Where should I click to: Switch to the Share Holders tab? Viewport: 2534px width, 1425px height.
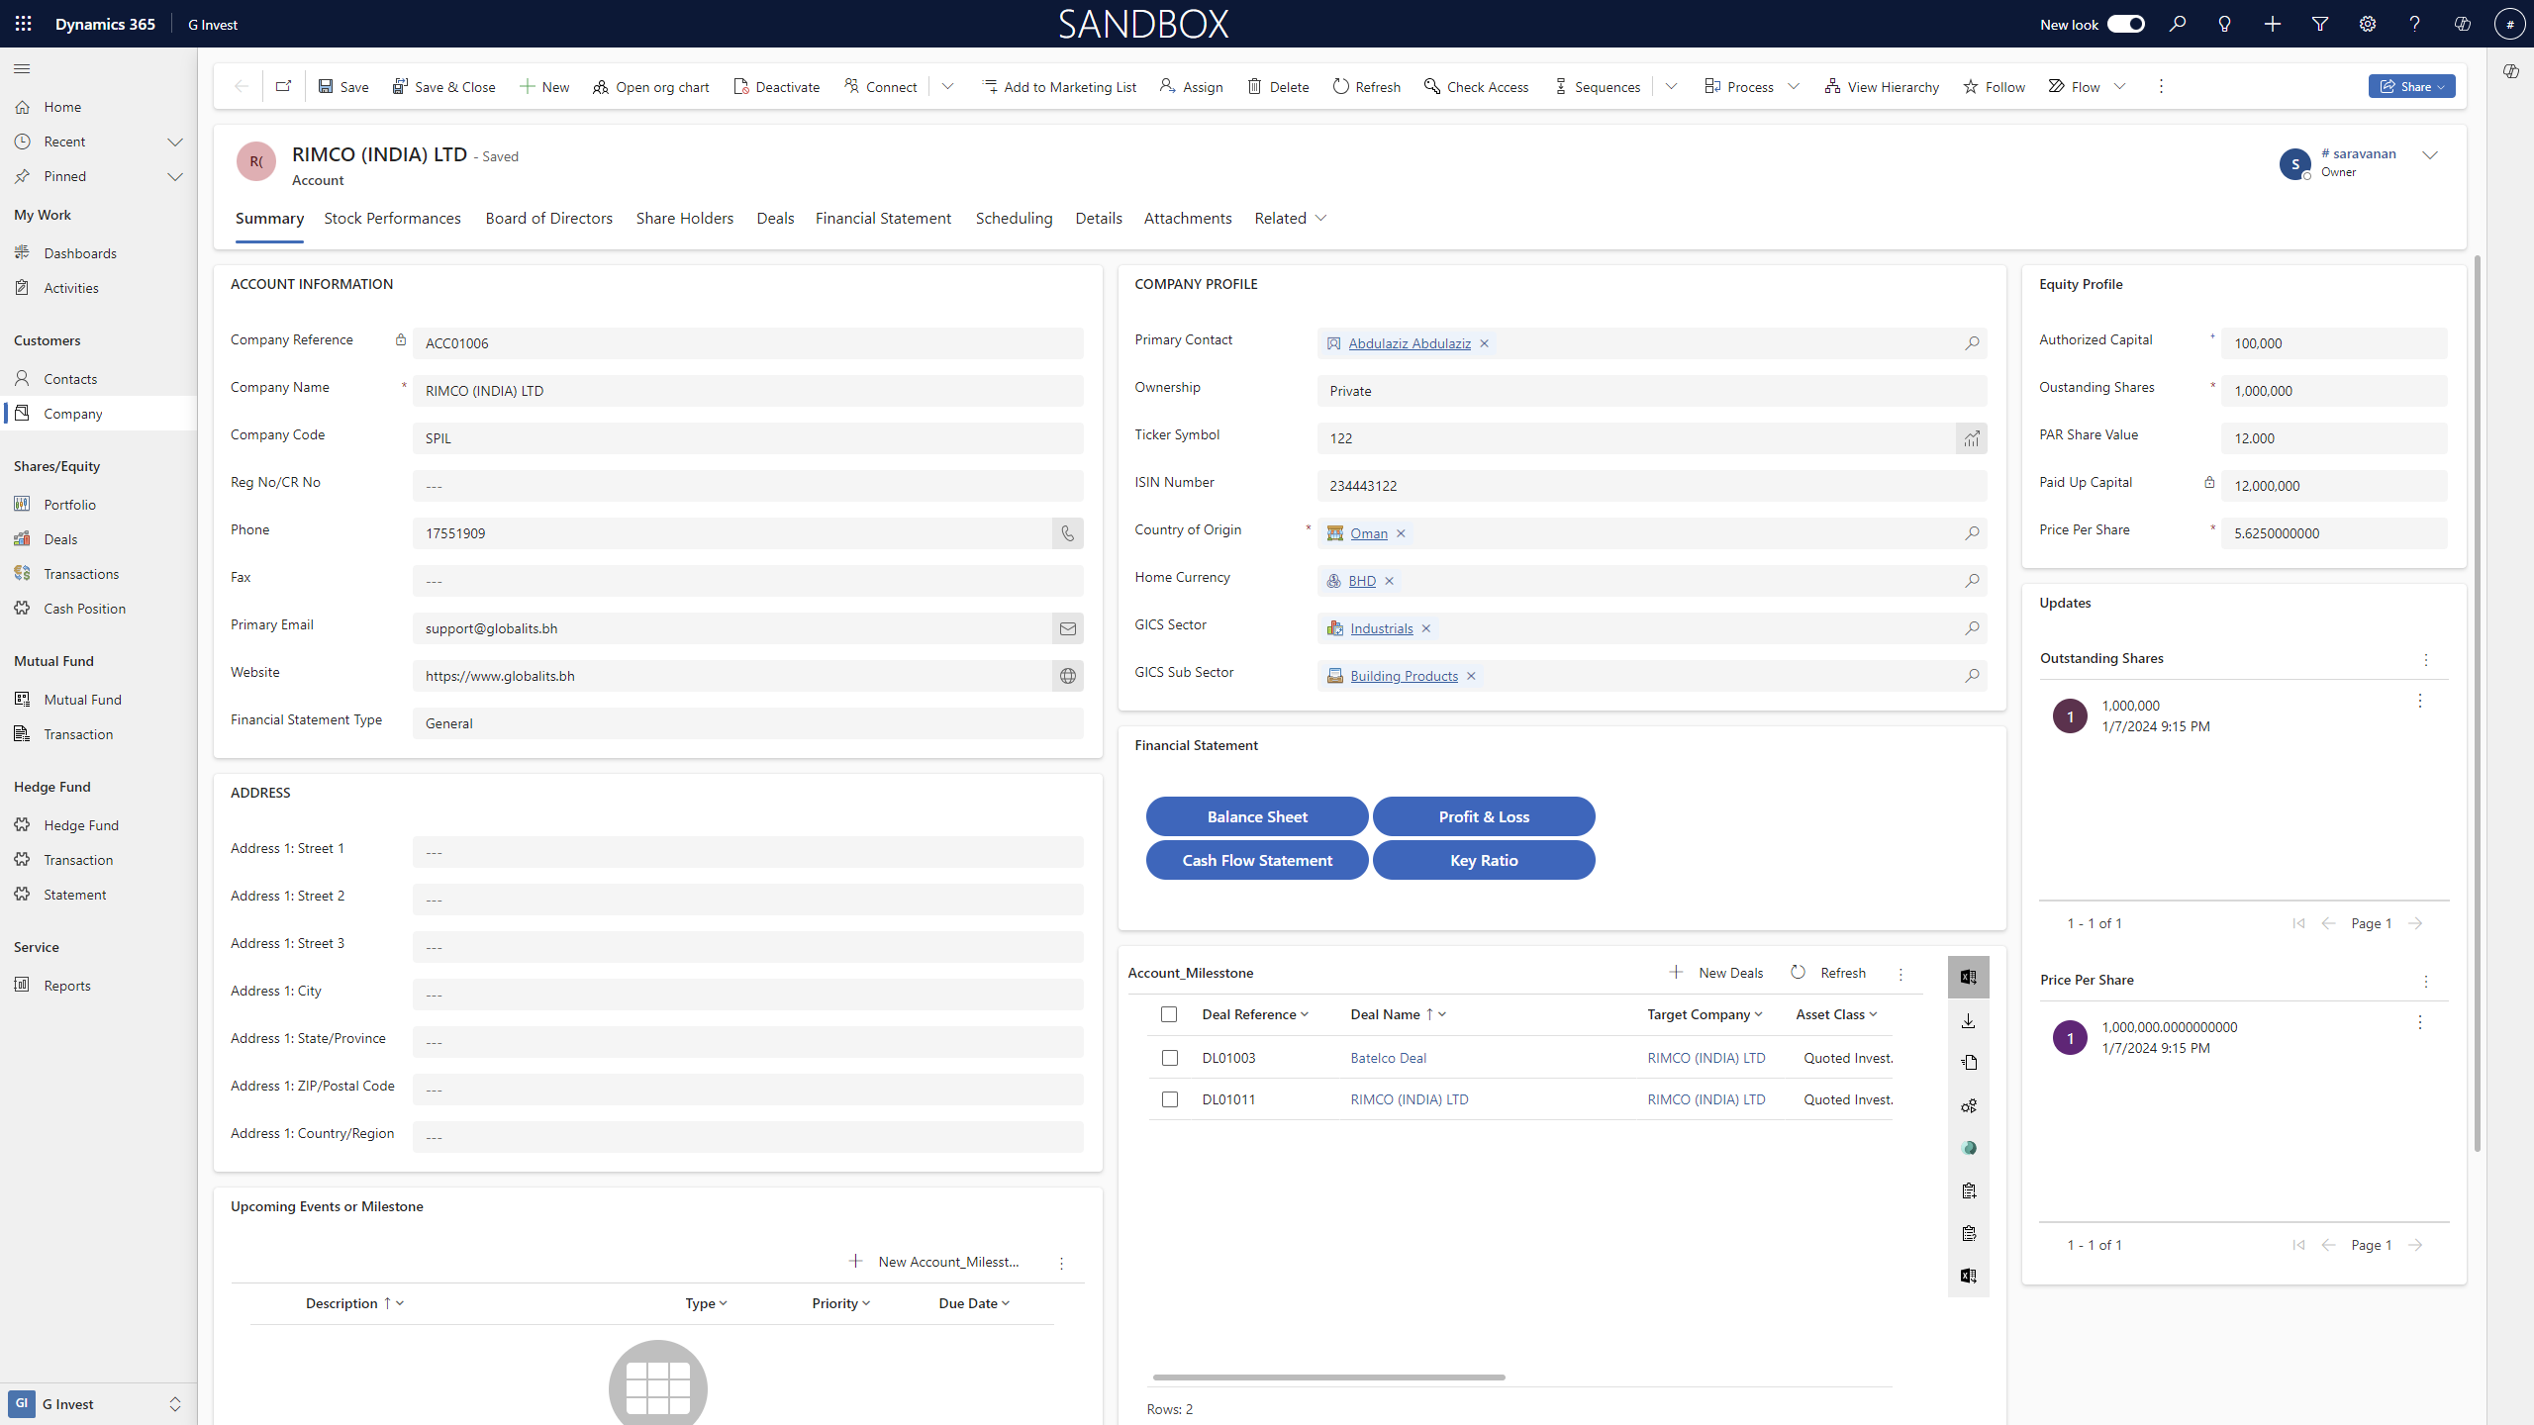(684, 218)
